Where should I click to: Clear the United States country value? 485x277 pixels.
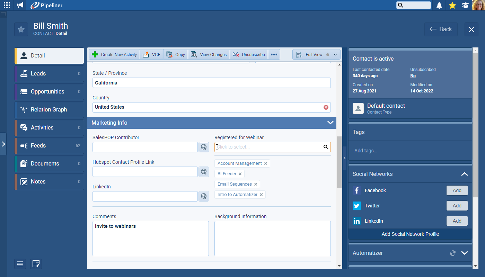coord(326,107)
